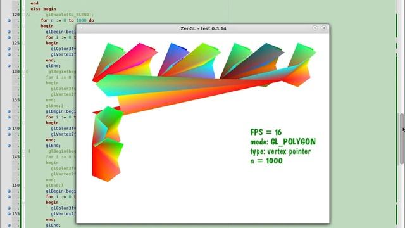Click commented 'glEnd;}' on line 136

click(54, 106)
